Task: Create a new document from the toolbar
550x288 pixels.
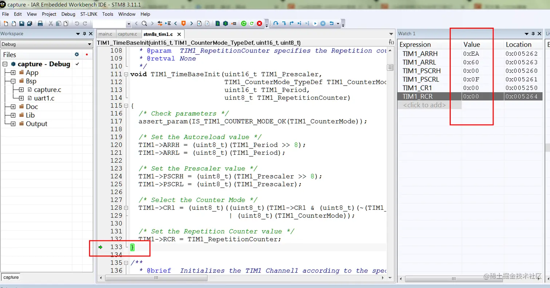Action: pyautogui.click(x=6, y=23)
